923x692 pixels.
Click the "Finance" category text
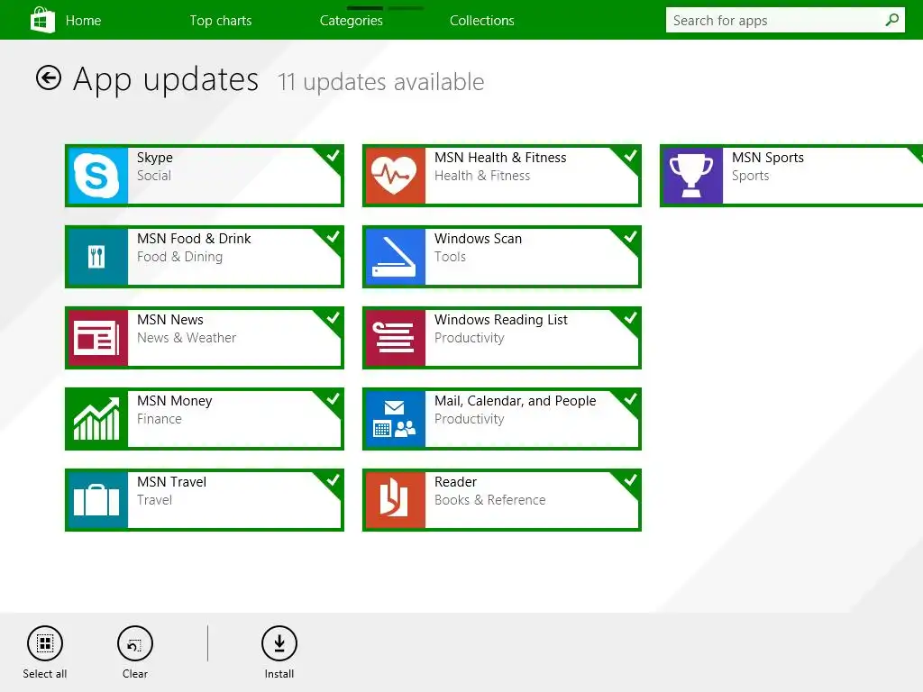(159, 418)
